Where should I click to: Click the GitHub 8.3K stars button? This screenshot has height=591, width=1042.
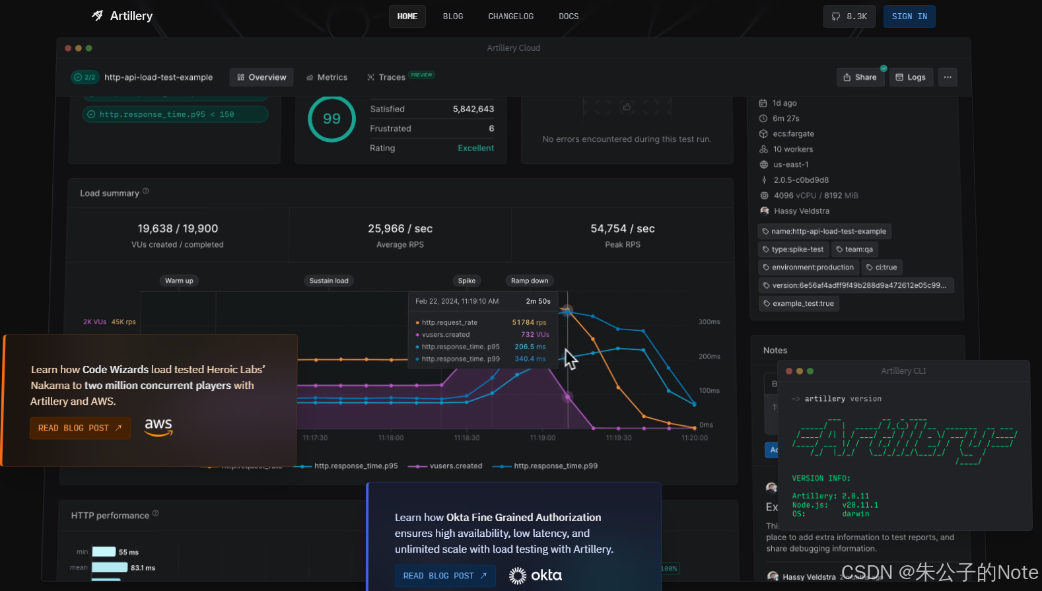[849, 17]
